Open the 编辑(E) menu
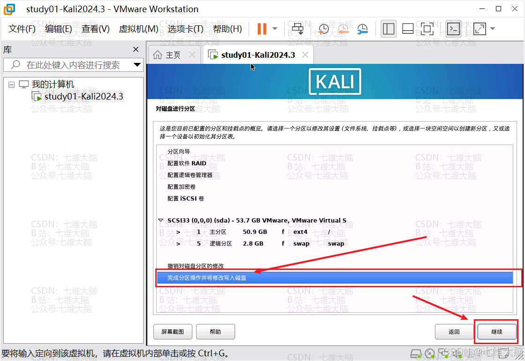 (59, 29)
